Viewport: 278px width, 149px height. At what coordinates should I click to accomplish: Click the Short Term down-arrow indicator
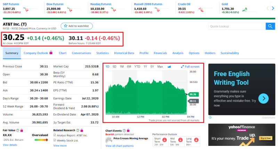(164, 140)
